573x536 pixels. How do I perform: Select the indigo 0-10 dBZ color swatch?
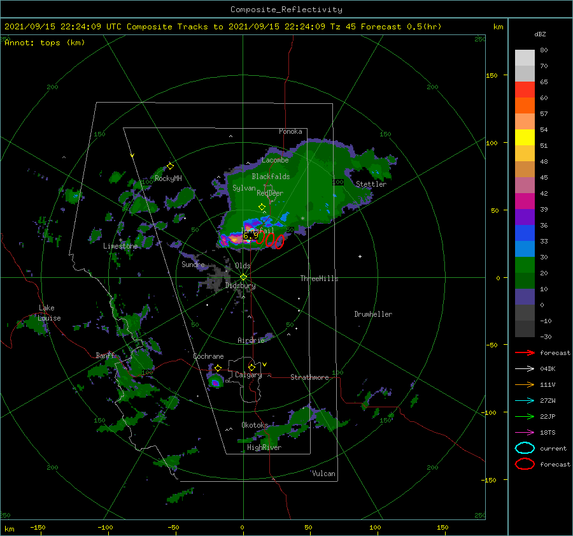point(525,297)
